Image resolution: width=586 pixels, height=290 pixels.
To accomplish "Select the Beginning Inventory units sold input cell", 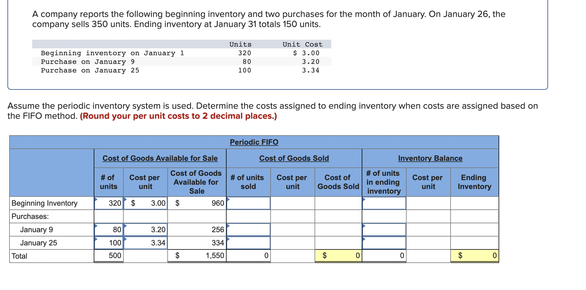I will click(x=248, y=203).
